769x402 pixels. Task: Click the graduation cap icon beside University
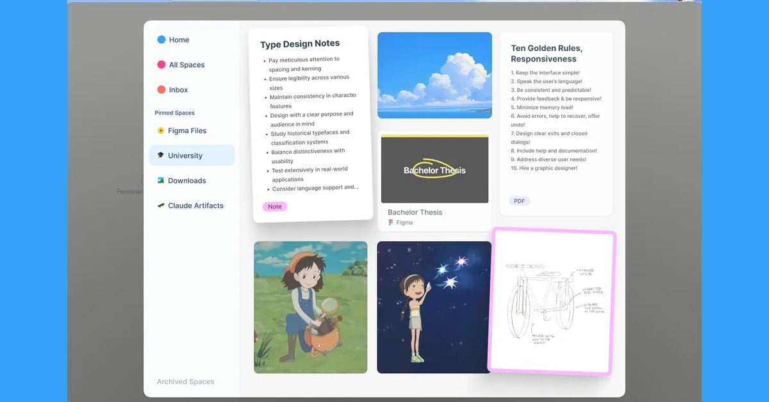(x=161, y=155)
